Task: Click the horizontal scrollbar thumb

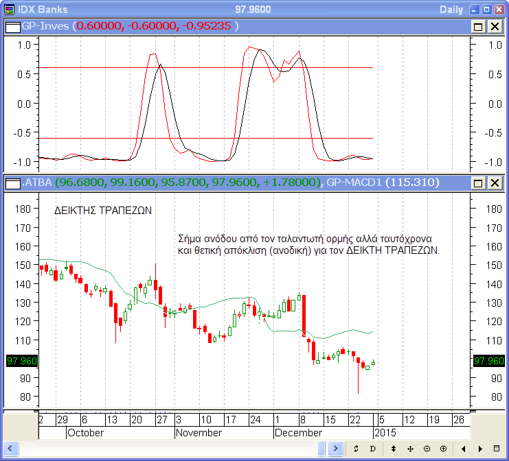Action: click(x=321, y=449)
